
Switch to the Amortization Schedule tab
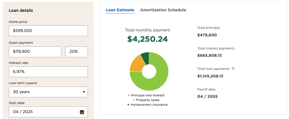[163, 10]
